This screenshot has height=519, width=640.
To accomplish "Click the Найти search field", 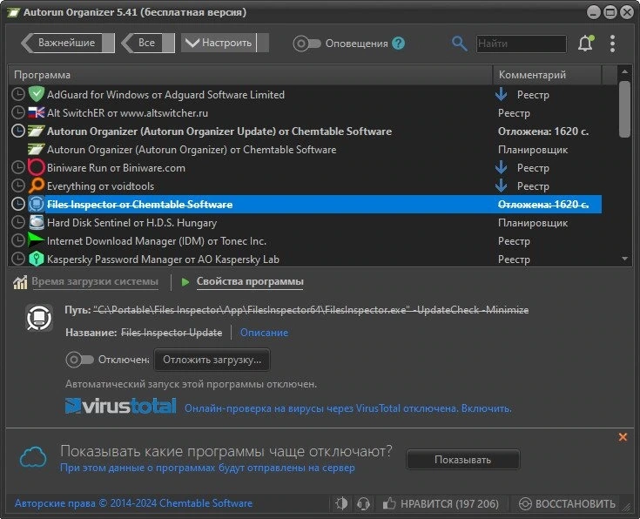I will tap(522, 44).
